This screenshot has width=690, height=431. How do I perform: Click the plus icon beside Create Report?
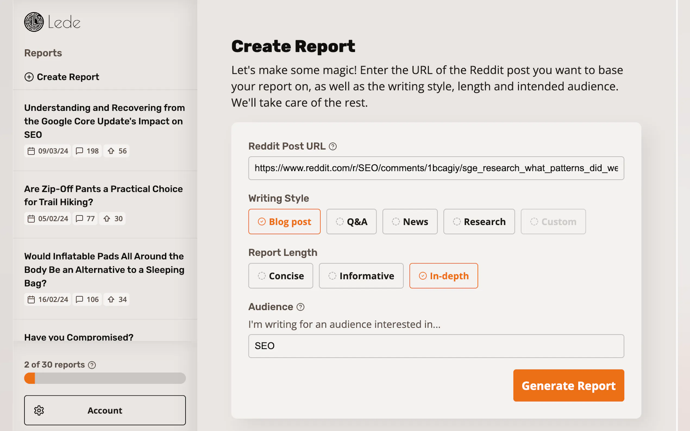tap(29, 77)
